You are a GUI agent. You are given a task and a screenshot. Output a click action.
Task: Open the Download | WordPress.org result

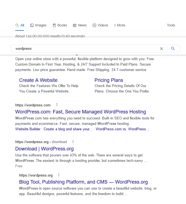[x=44, y=149]
